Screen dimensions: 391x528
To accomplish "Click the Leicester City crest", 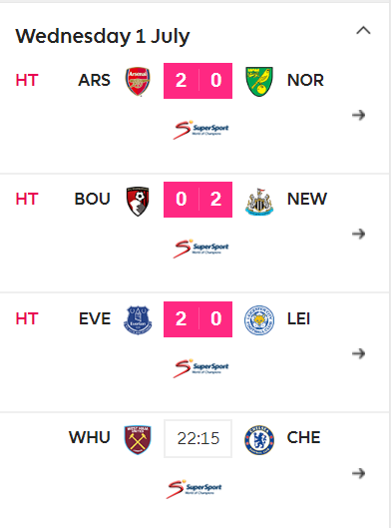I will pyautogui.click(x=259, y=320).
